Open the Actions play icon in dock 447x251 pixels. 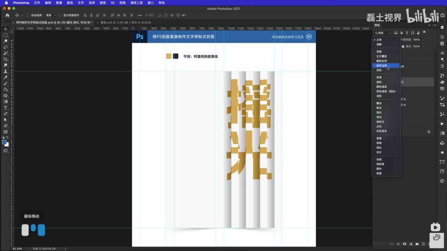coord(442,124)
